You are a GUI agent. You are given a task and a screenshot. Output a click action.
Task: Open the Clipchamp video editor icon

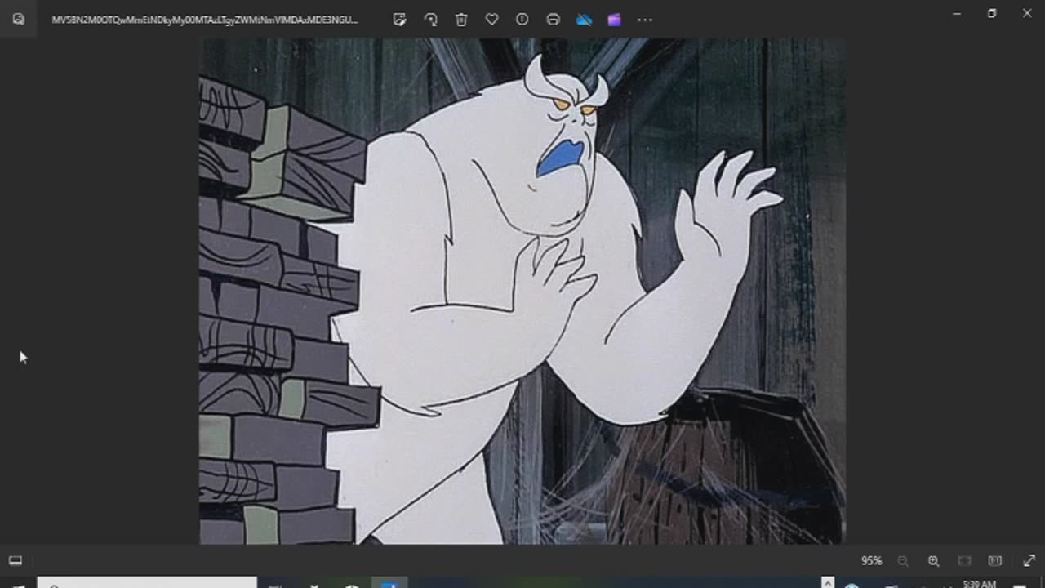click(x=614, y=19)
